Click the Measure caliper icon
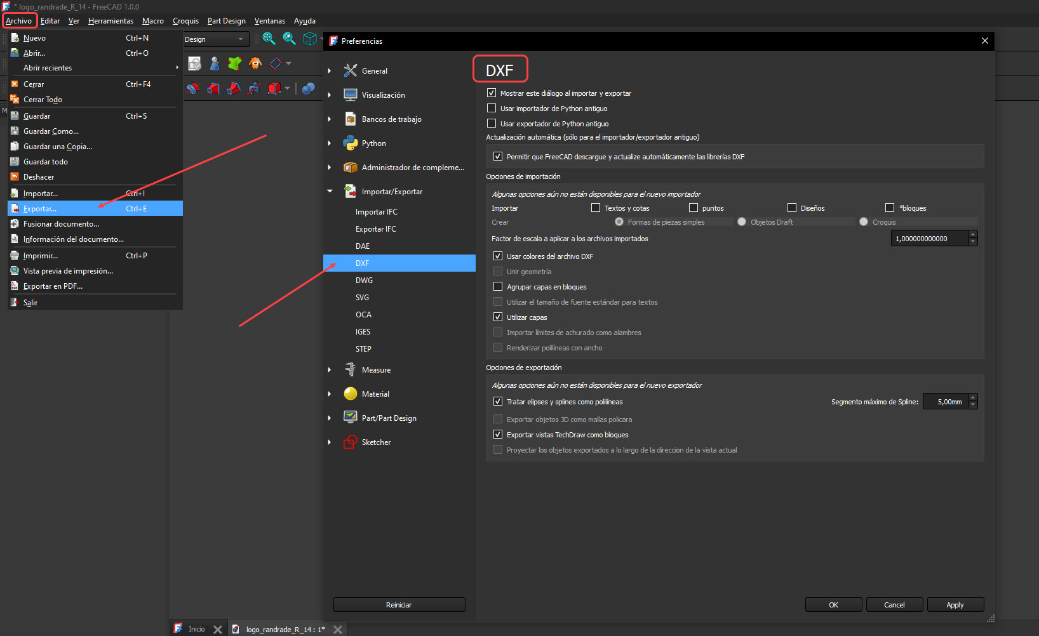 [351, 369]
